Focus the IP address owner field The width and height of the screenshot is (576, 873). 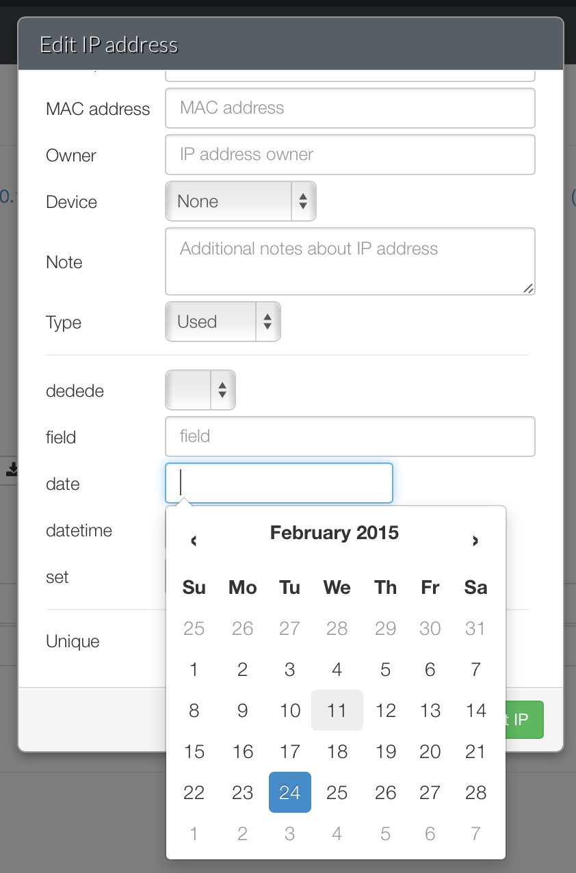pos(350,155)
